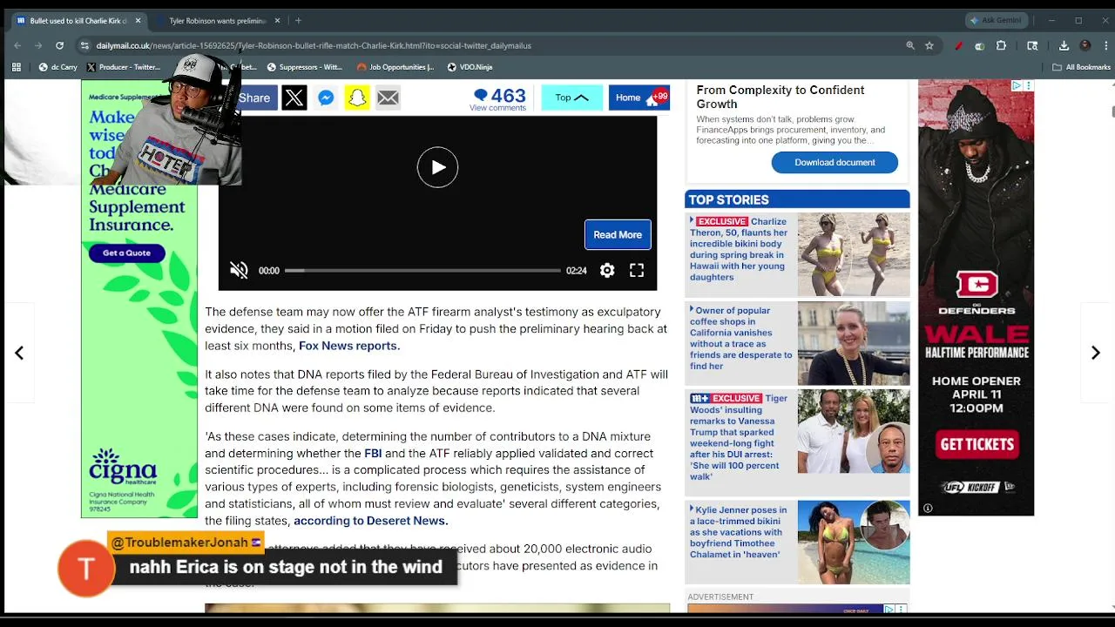Share article on X (Twitter) icon
Viewport: 1115px width, 627px height.
tap(294, 98)
